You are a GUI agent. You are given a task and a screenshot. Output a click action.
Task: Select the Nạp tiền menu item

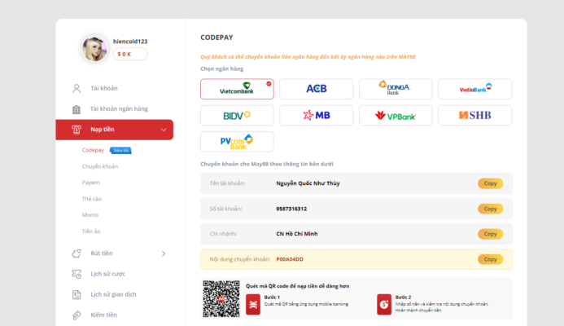point(115,130)
